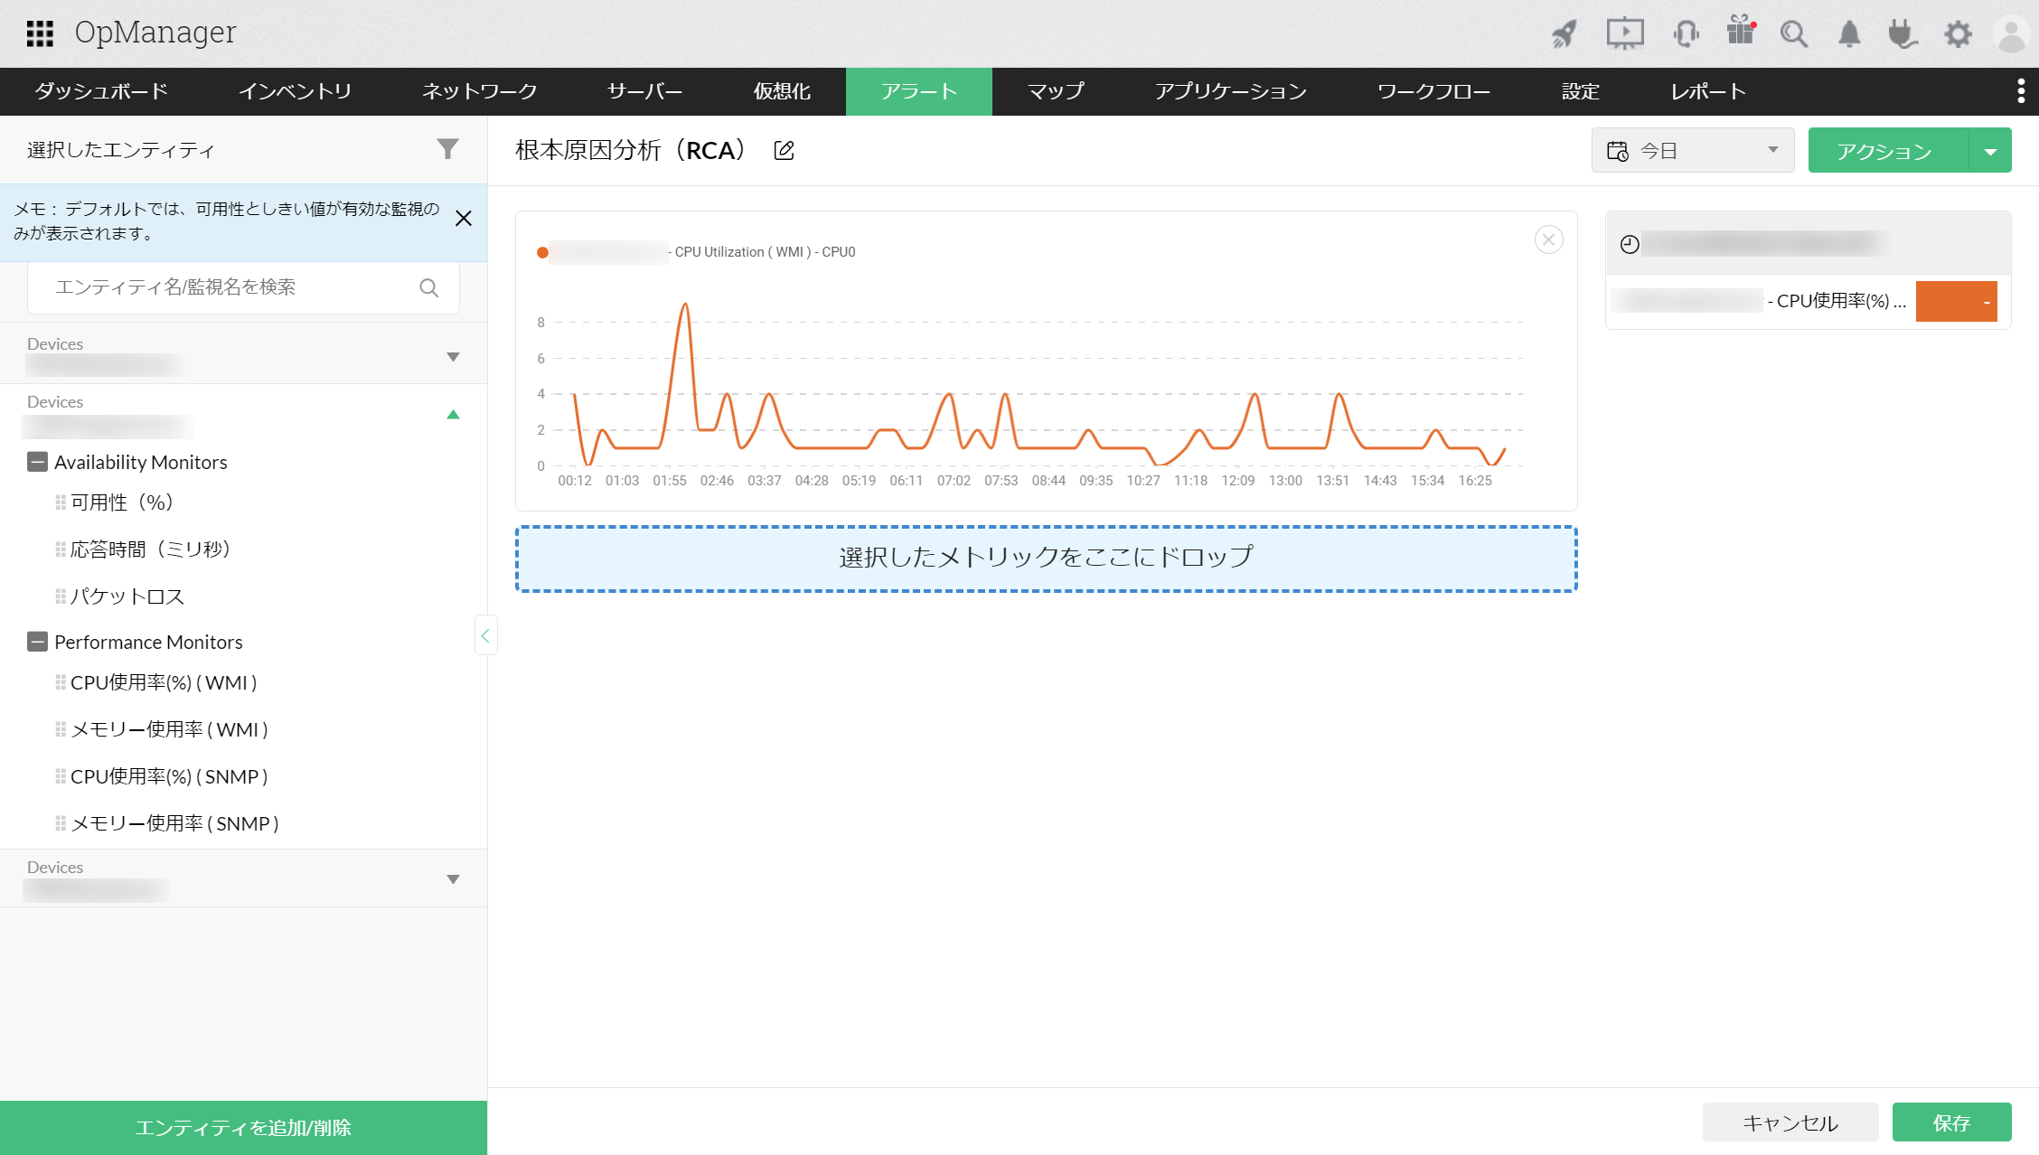Image resolution: width=2039 pixels, height=1155 pixels.
Task: Switch to the ダッシュボード tab
Action: coord(101,91)
